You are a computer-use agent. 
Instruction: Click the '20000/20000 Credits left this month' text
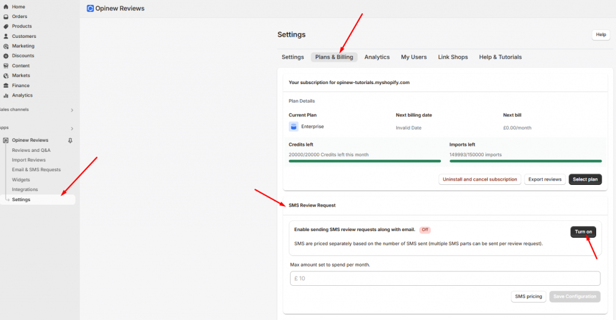[x=328, y=155]
